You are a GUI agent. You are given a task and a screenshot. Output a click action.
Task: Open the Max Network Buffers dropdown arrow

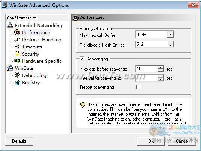170,35
